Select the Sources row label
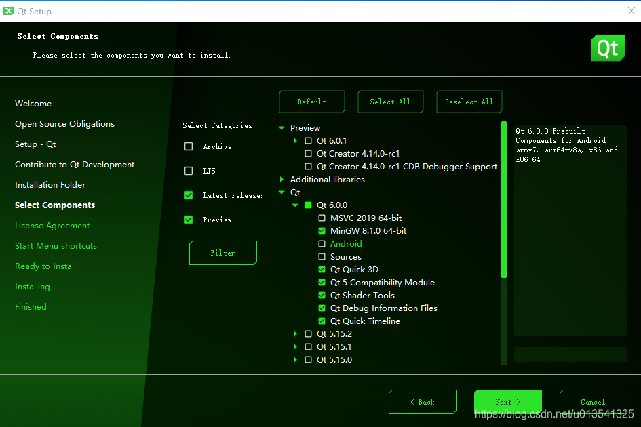The height and width of the screenshot is (427, 641). [x=346, y=257]
